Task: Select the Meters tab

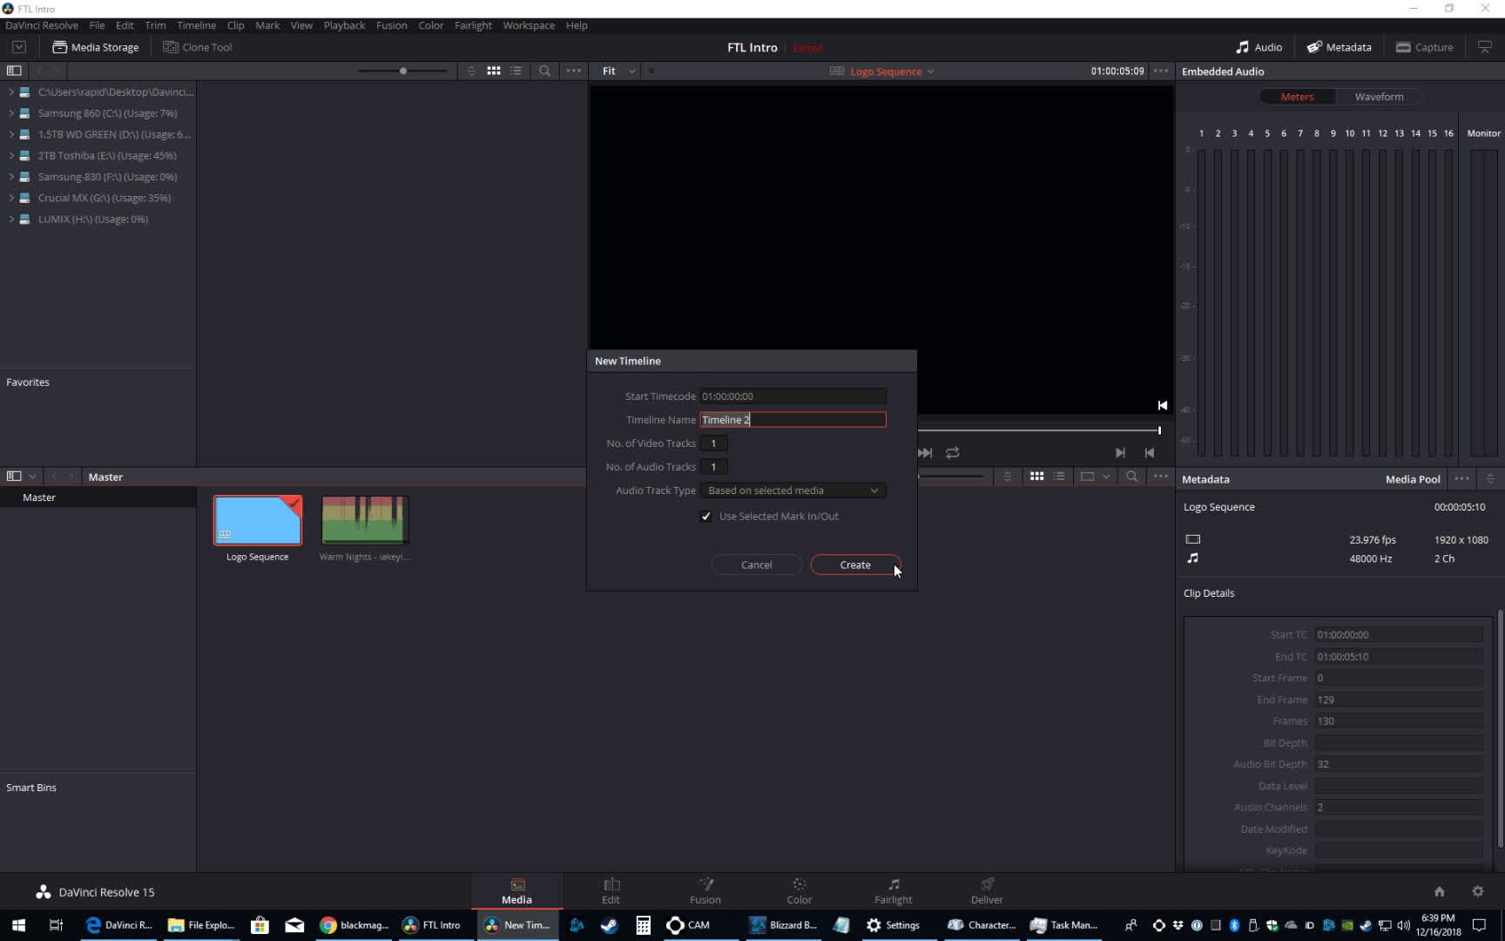Action: pyautogui.click(x=1297, y=97)
